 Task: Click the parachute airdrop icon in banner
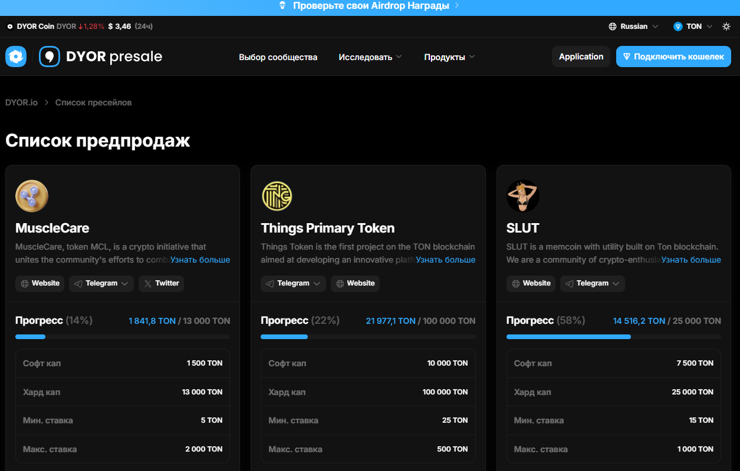click(282, 6)
